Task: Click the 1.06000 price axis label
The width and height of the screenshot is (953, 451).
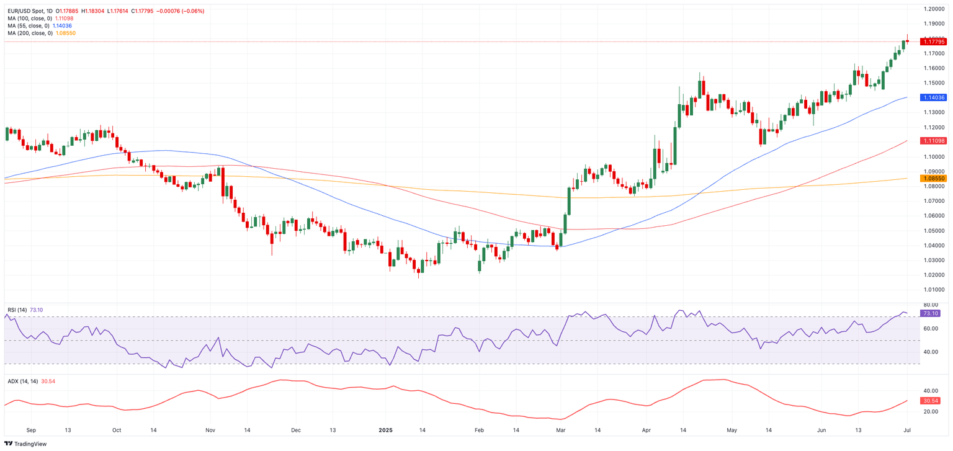Action: [933, 216]
